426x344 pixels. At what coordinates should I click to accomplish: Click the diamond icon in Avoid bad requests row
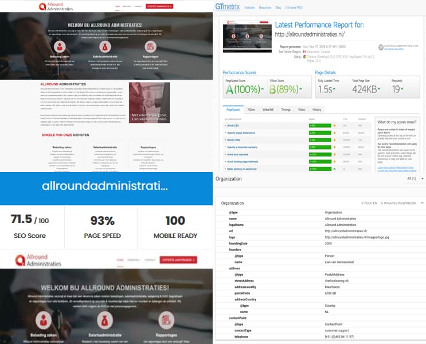[334, 154]
